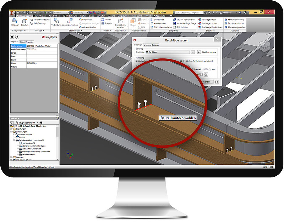Image resolution: width=284 pixels, height=222 pixels.
Task: Click IDW Erstellen tool
Action: point(180,27)
